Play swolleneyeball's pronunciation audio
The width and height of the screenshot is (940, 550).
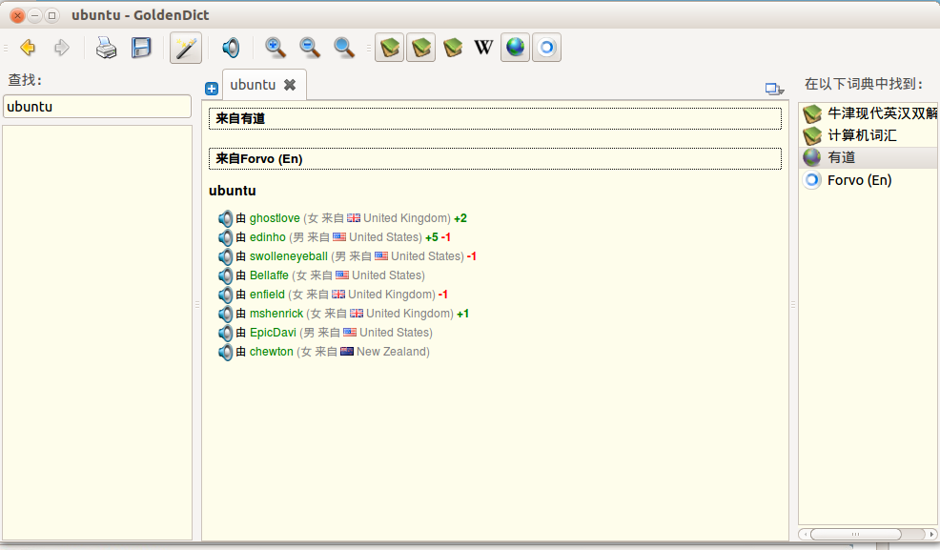coord(225,256)
